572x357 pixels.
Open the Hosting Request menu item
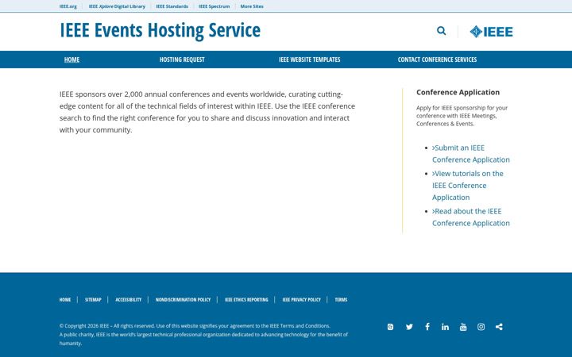click(x=182, y=59)
